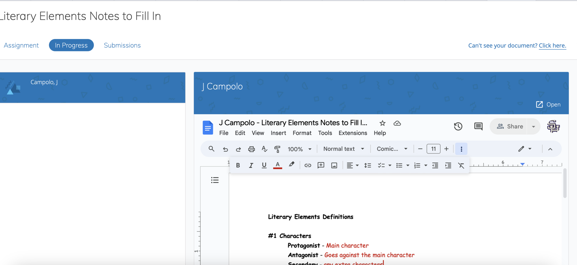Viewport: 577px width, 265px height.
Task: Toggle bold formatting
Action: point(238,165)
